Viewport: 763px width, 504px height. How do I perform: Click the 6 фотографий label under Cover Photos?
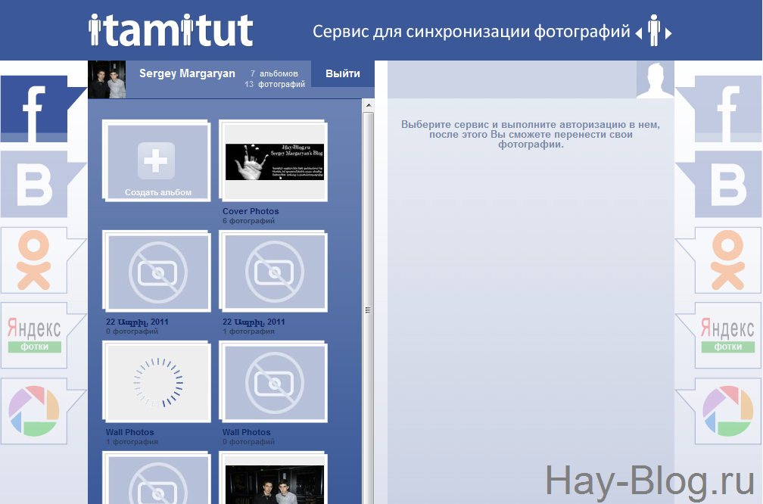pyautogui.click(x=248, y=221)
